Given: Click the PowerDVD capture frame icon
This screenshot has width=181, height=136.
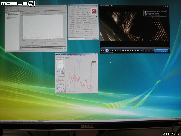Looking at the screenshot, I should [x=133, y=51].
